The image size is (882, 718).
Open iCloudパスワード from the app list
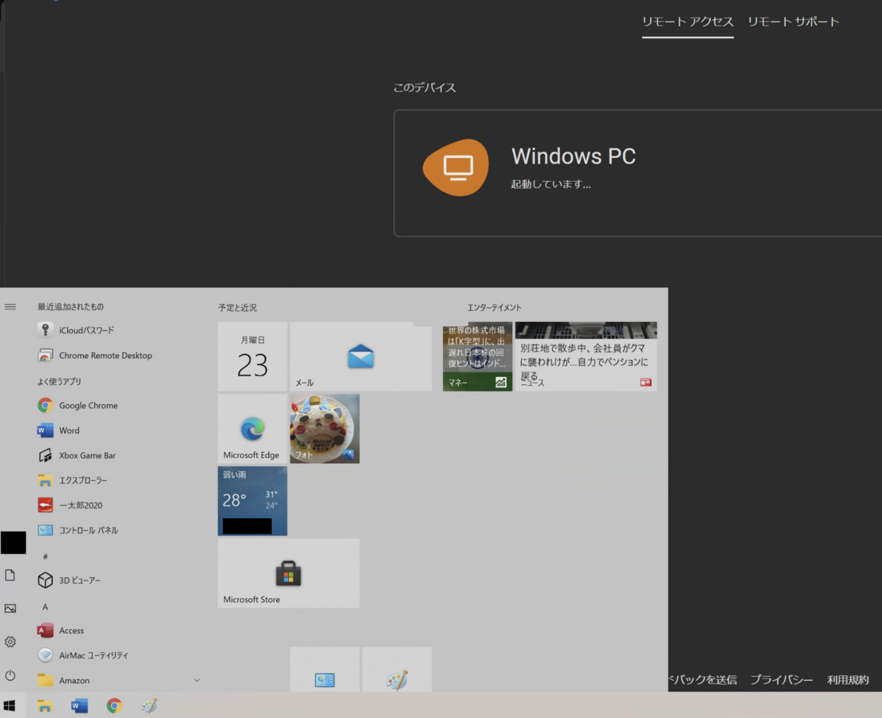118,330
